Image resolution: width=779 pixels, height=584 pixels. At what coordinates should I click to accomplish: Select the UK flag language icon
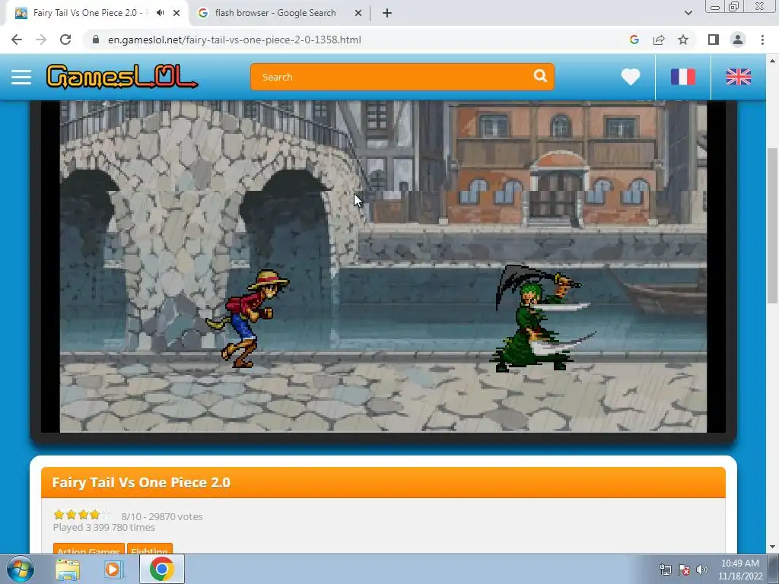click(x=738, y=77)
